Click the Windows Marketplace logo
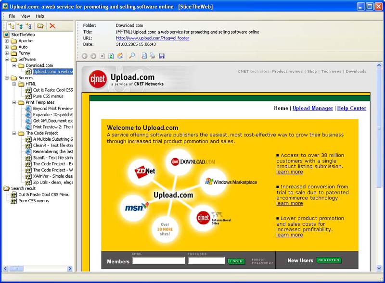This screenshot has height=283, width=385. (231, 182)
